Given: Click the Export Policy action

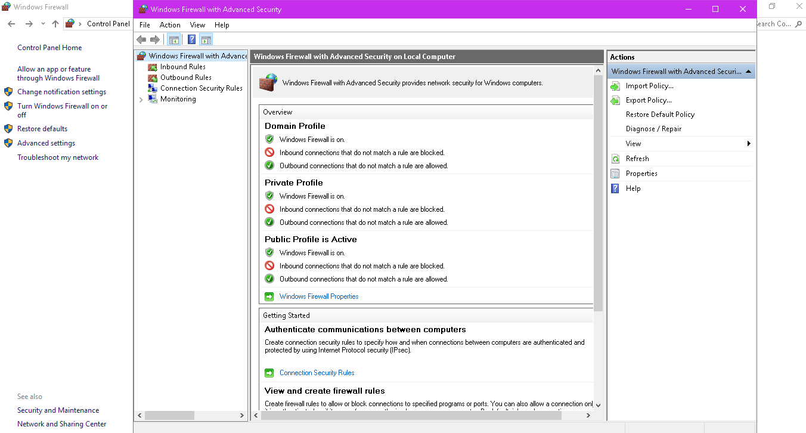Looking at the screenshot, I should (649, 100).
